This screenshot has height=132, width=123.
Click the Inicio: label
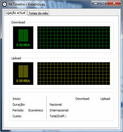17,99
